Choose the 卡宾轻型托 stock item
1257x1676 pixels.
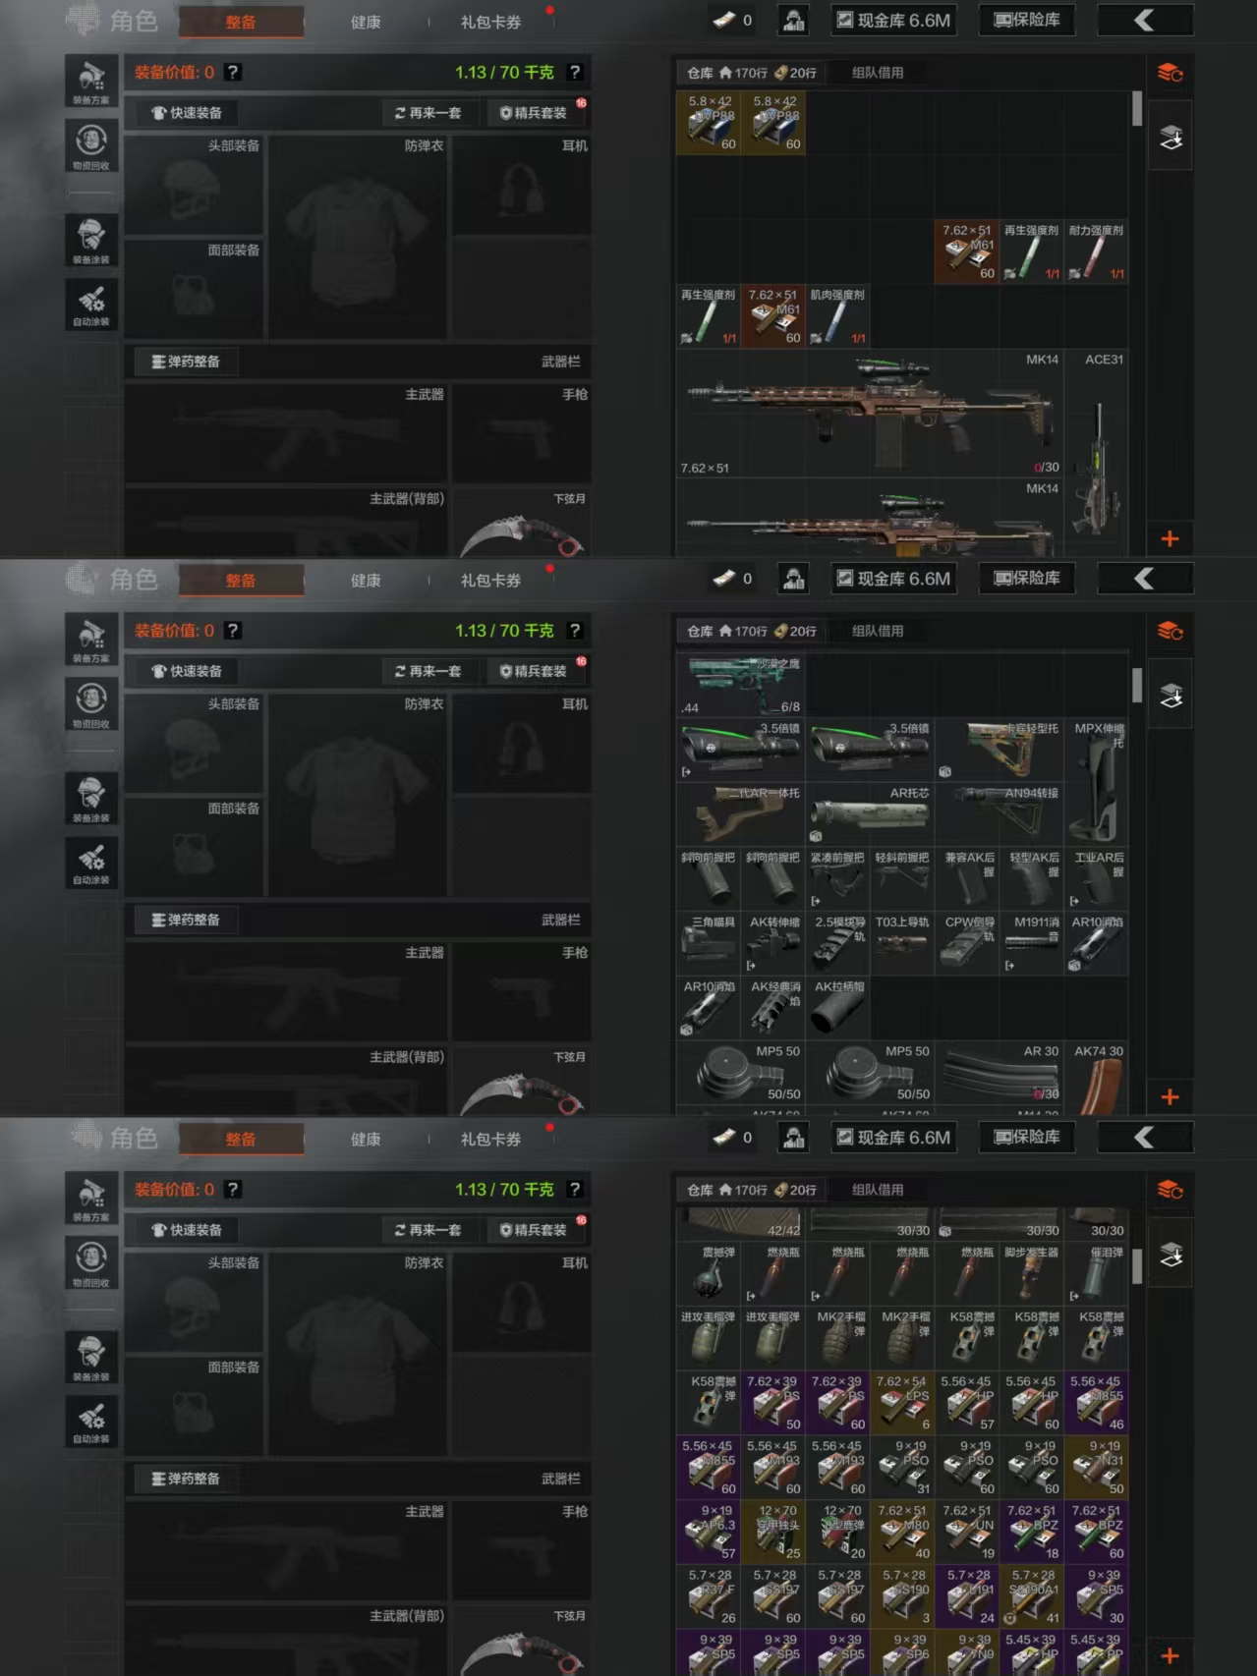1000,750
